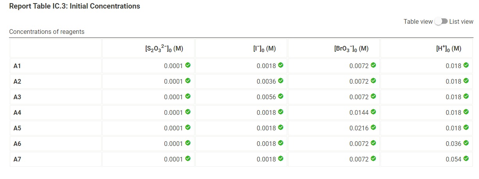Select row label A1
Screen dimensions: 479x179
click(x=17, y=66)
